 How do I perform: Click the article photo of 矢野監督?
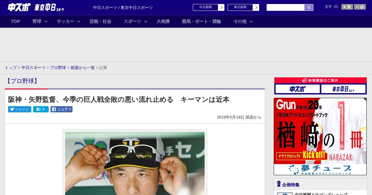[135, 163]
